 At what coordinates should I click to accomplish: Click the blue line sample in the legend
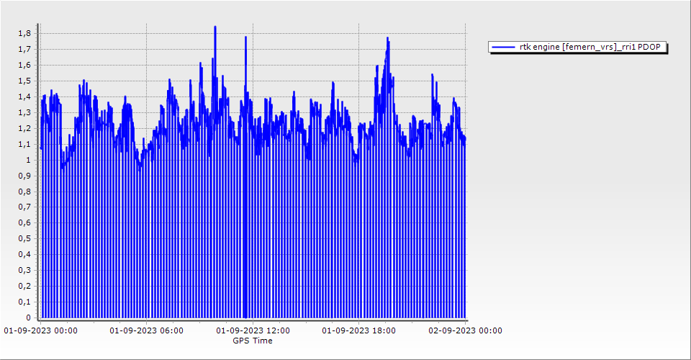pyautogui.click(x=503, y=48)
